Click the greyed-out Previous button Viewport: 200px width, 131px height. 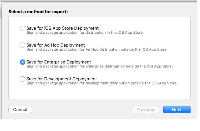click(145, 109)
